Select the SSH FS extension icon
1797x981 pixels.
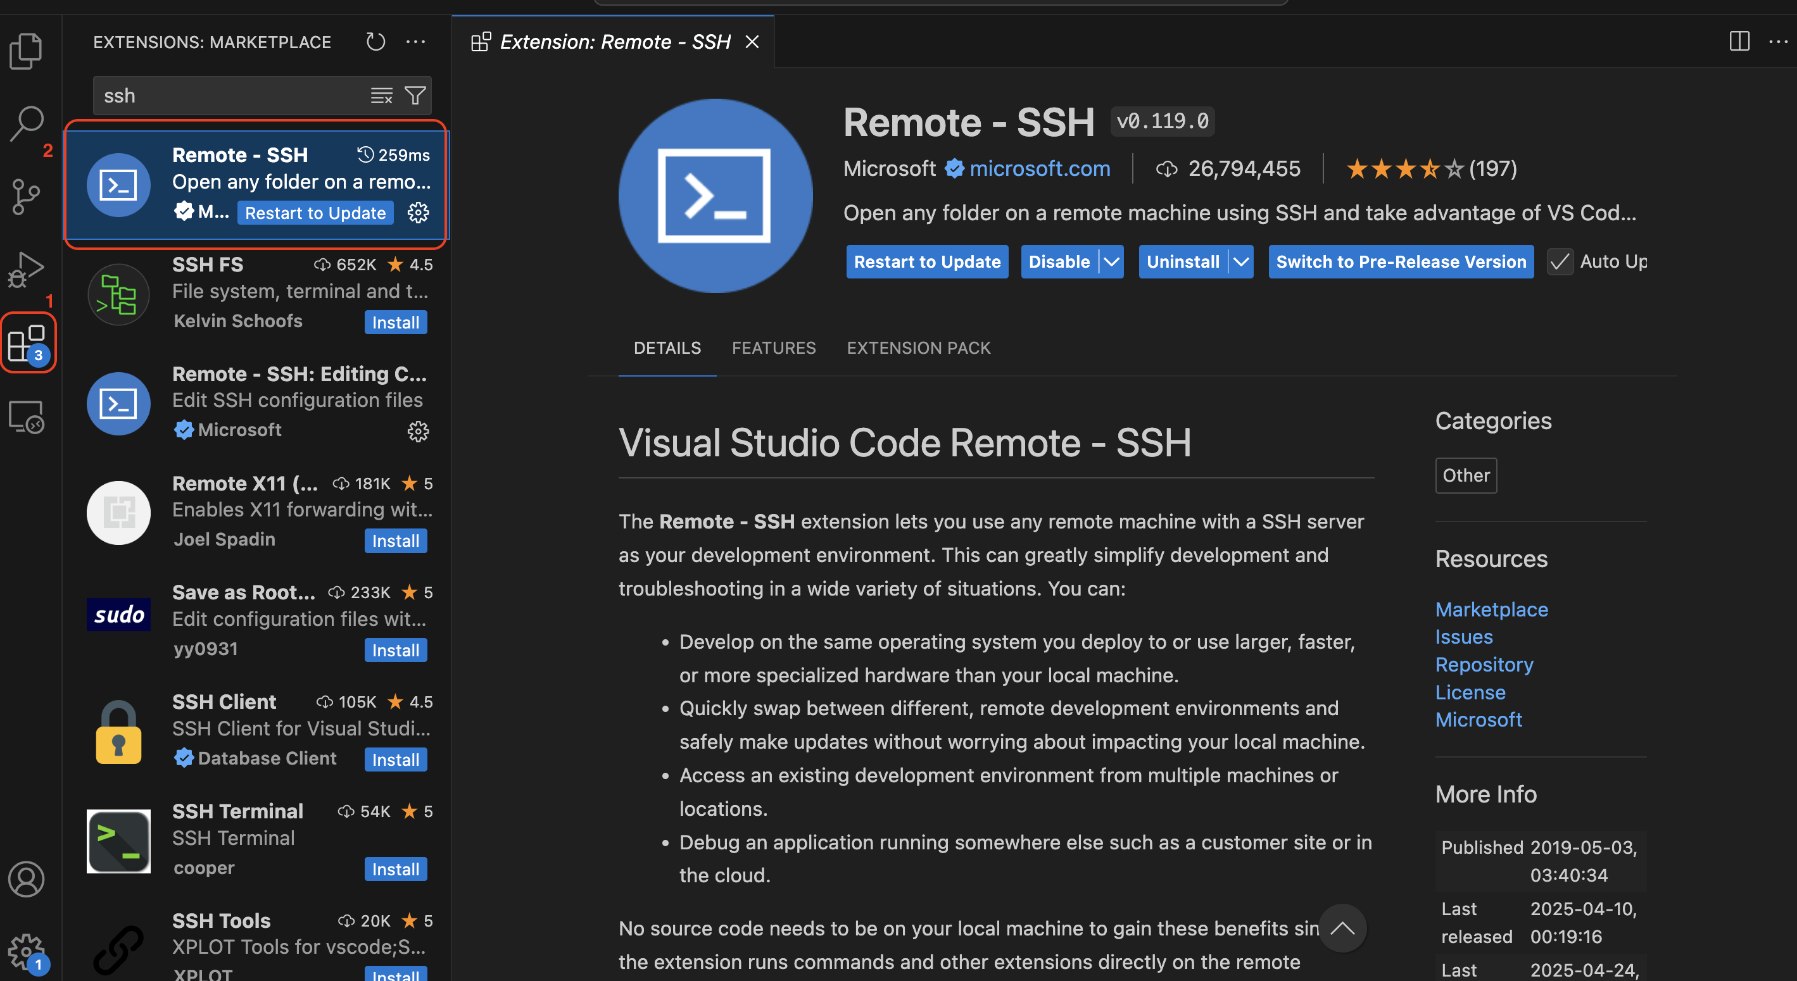118,294
